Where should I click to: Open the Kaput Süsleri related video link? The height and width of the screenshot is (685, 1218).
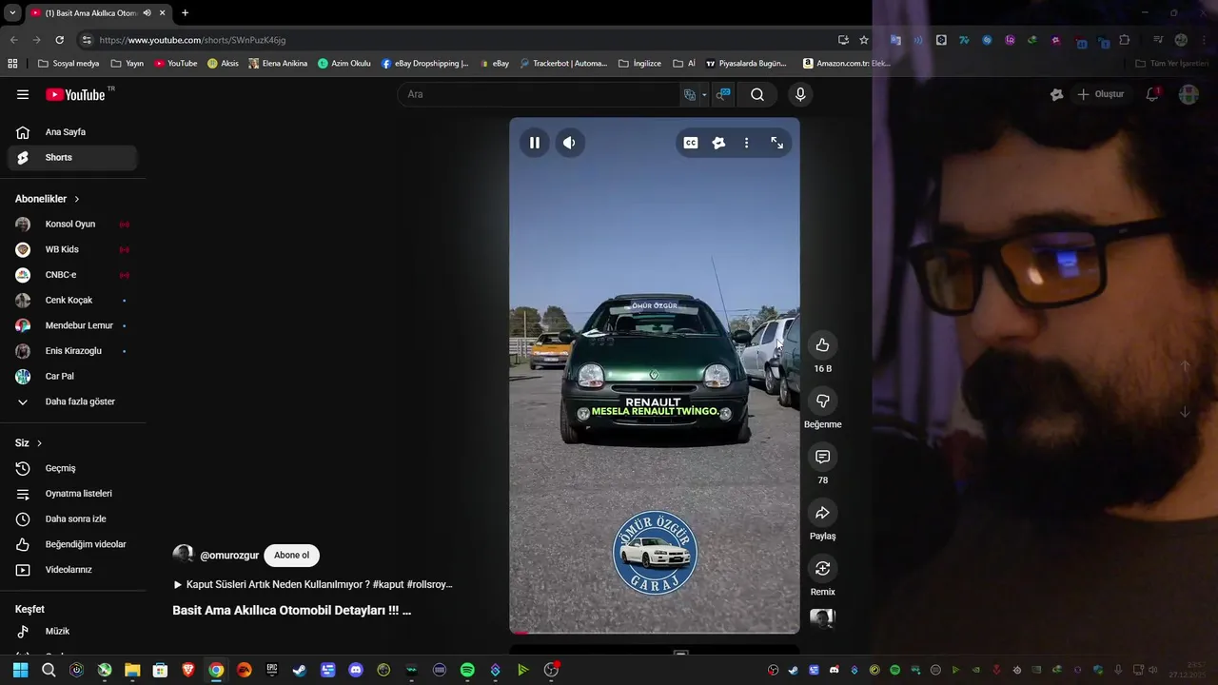(x=313, y=584)
